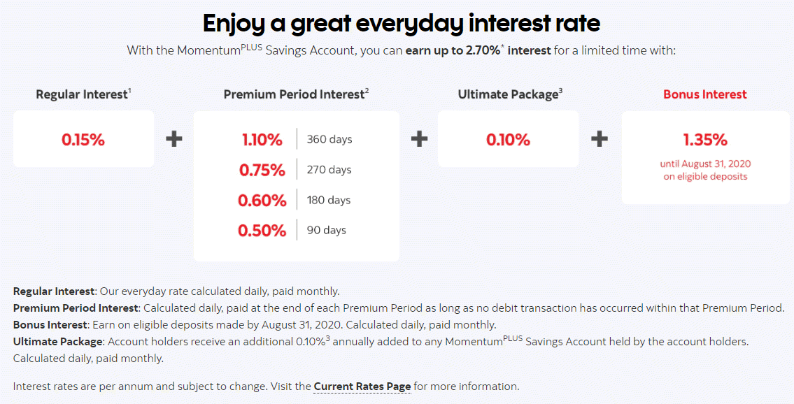Click the Ultimate Package heading

pos(510,94)
